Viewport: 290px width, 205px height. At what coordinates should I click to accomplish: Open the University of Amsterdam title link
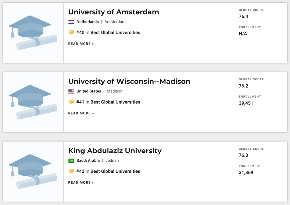(x=114, y=12)
